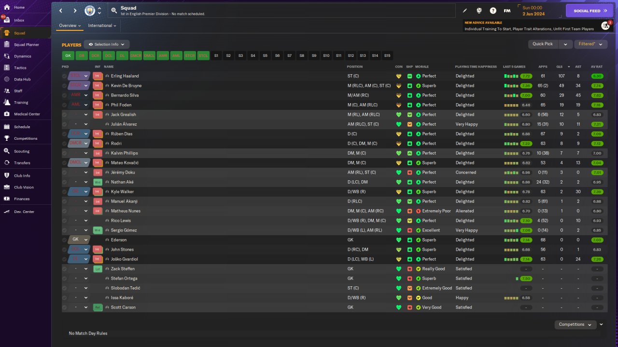Open the FM menu
The image size is (618, 347).
point(507,11)
